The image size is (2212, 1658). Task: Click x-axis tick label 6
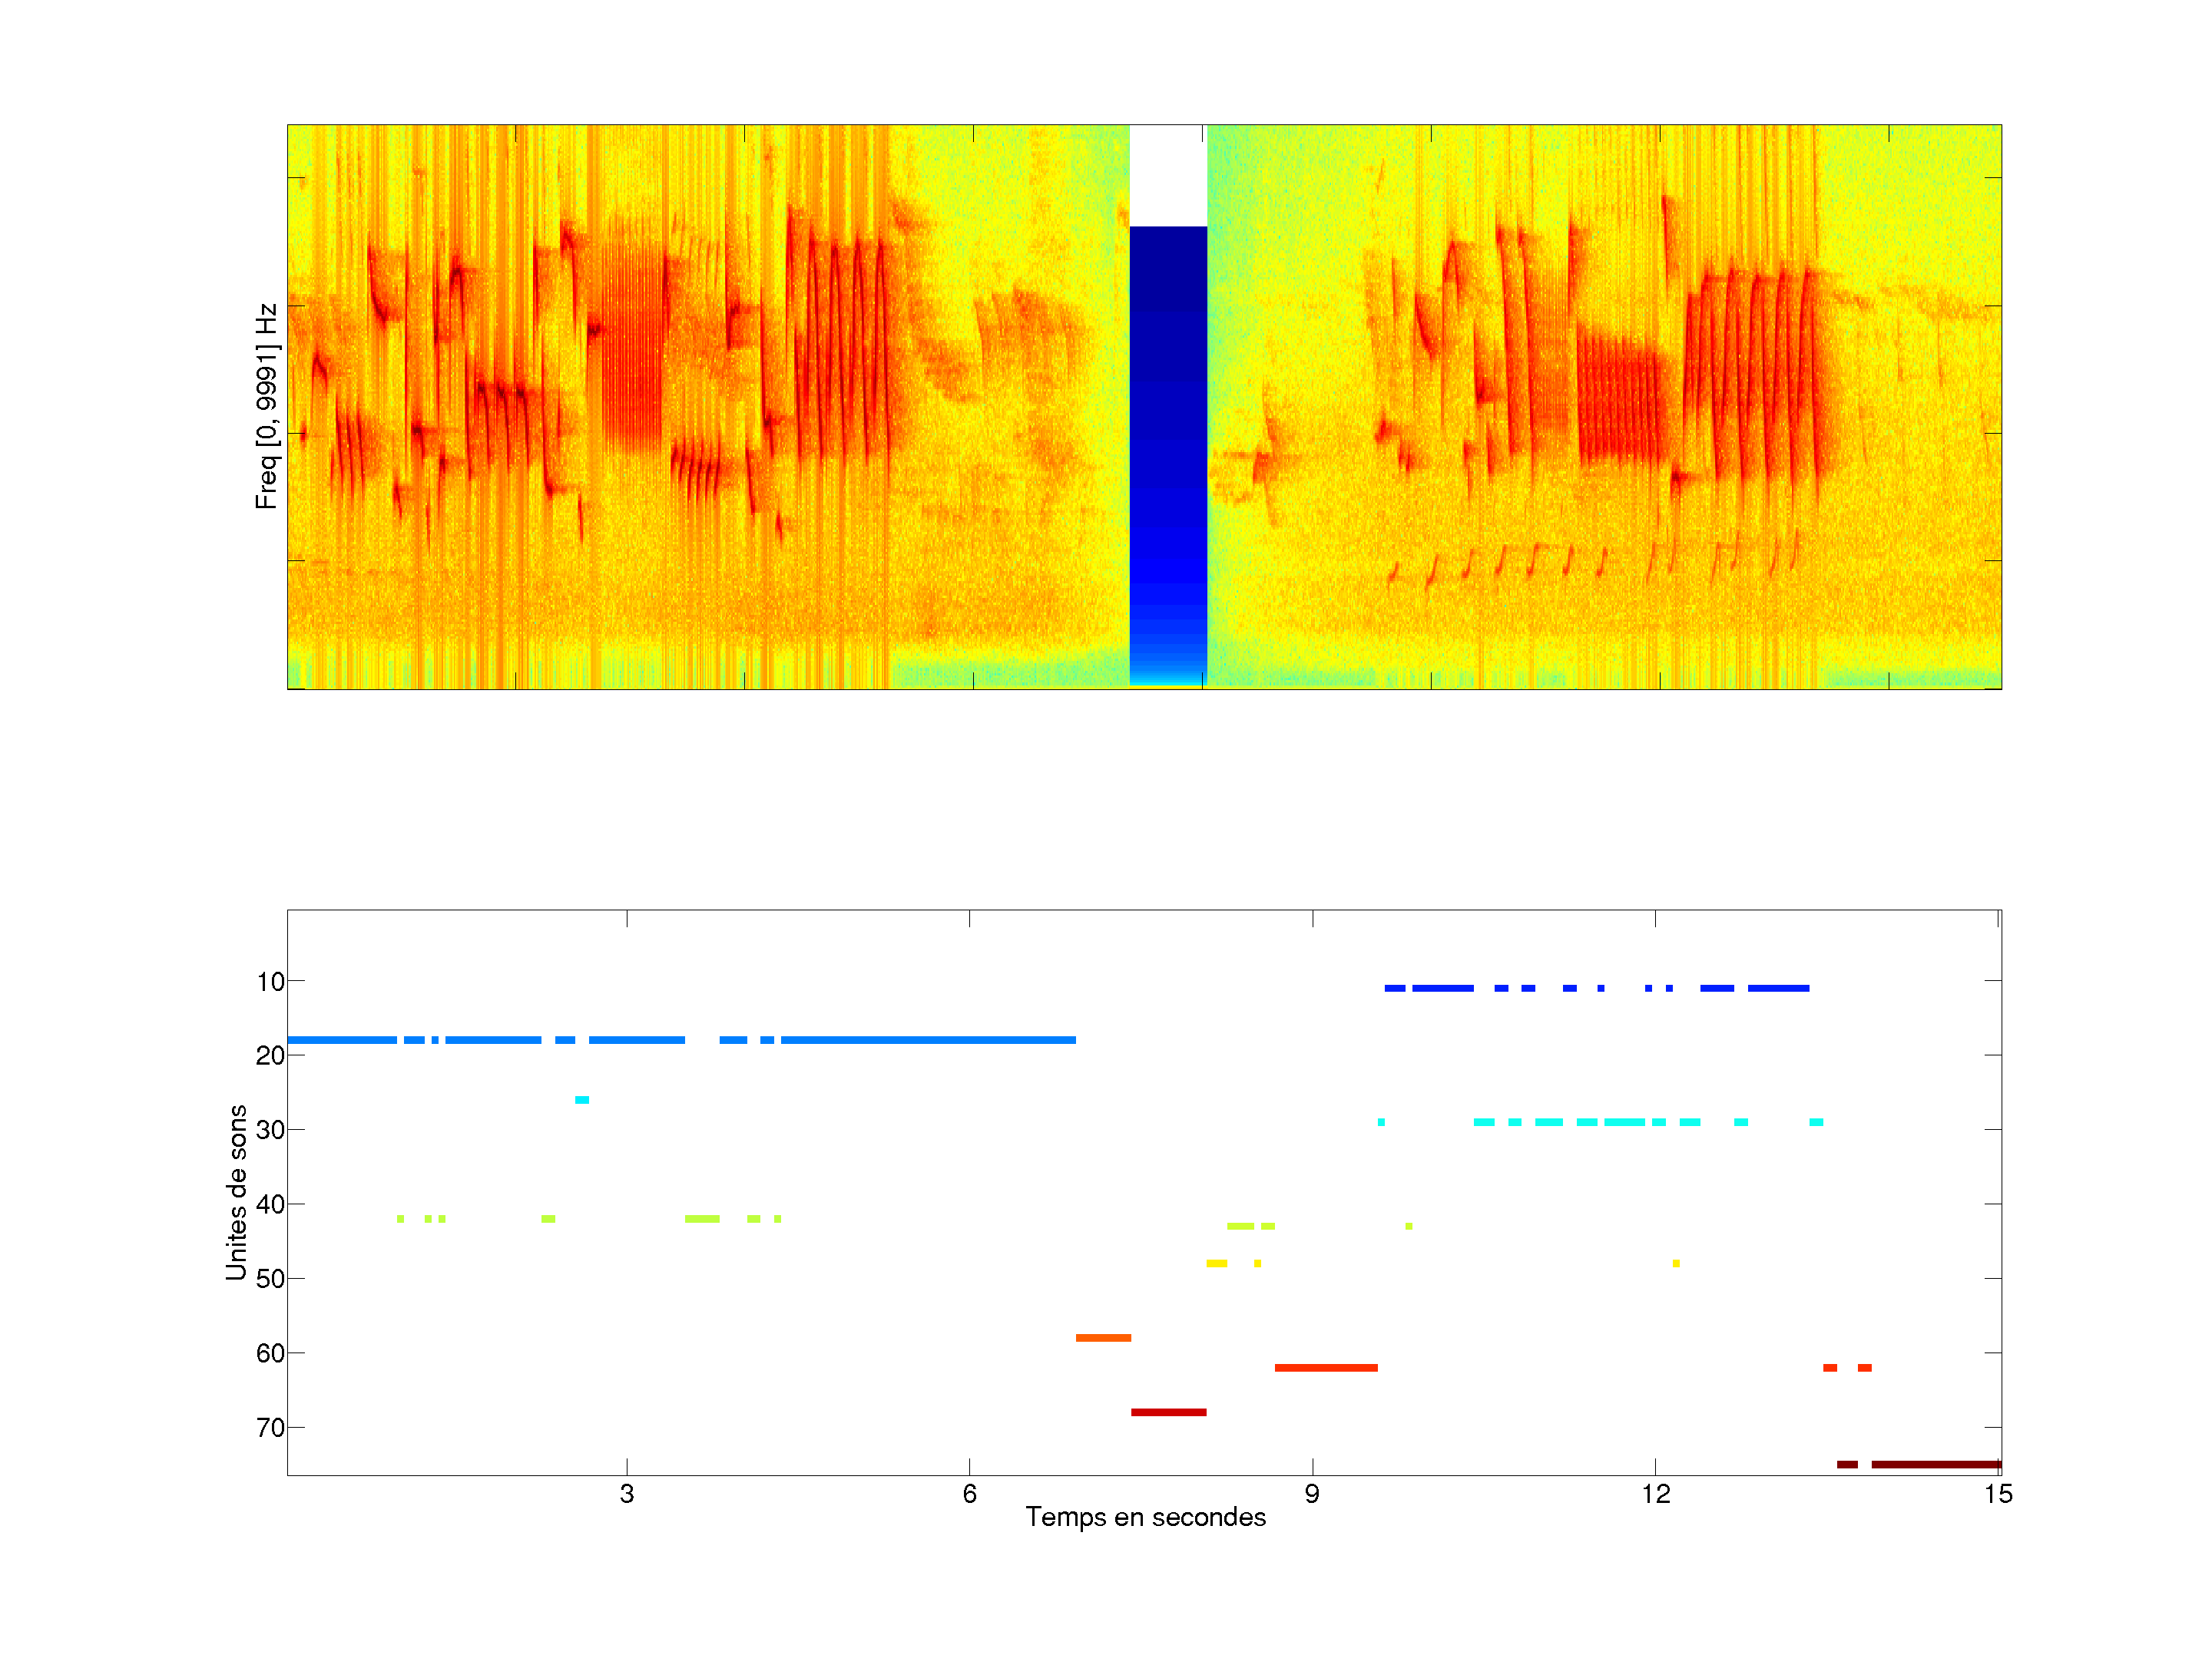click(969, 1494)
